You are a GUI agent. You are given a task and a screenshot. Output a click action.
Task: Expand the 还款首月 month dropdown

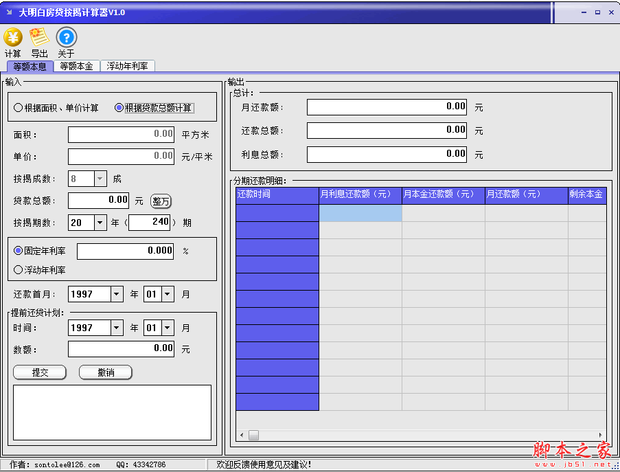(x=168, y=294)
